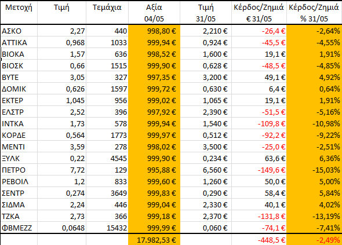Click the loss -149,6 € cell
The height and width of the screenshot is (245, 342).
pos(259,170)
